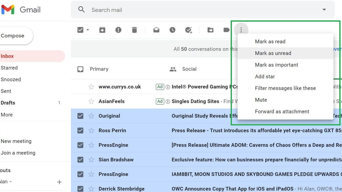Choose Mark as unread from the menu
Screen dimensions: 342x192
[x=273, y=53]
